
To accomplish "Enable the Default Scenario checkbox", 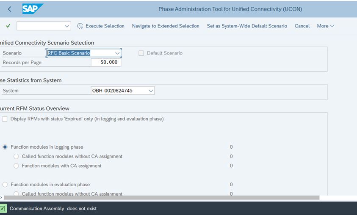I will click(x=141, y=53).
